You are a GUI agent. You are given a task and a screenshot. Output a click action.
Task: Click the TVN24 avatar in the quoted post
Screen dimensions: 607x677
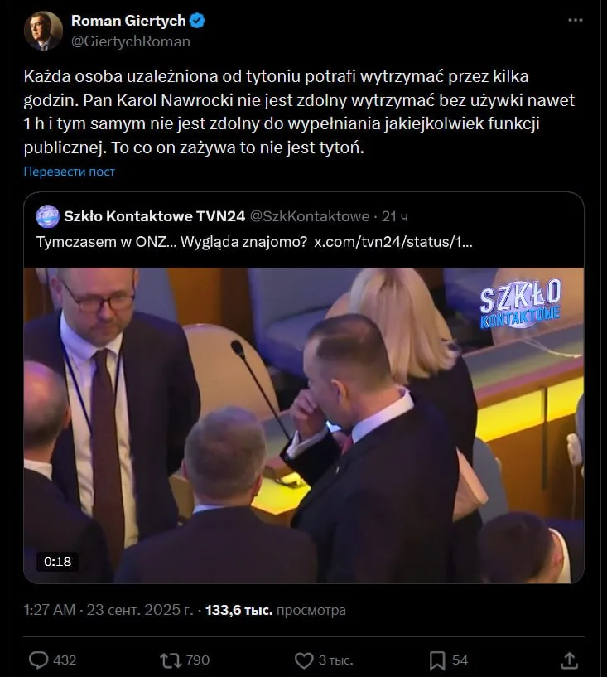click(x=46, y=216)
